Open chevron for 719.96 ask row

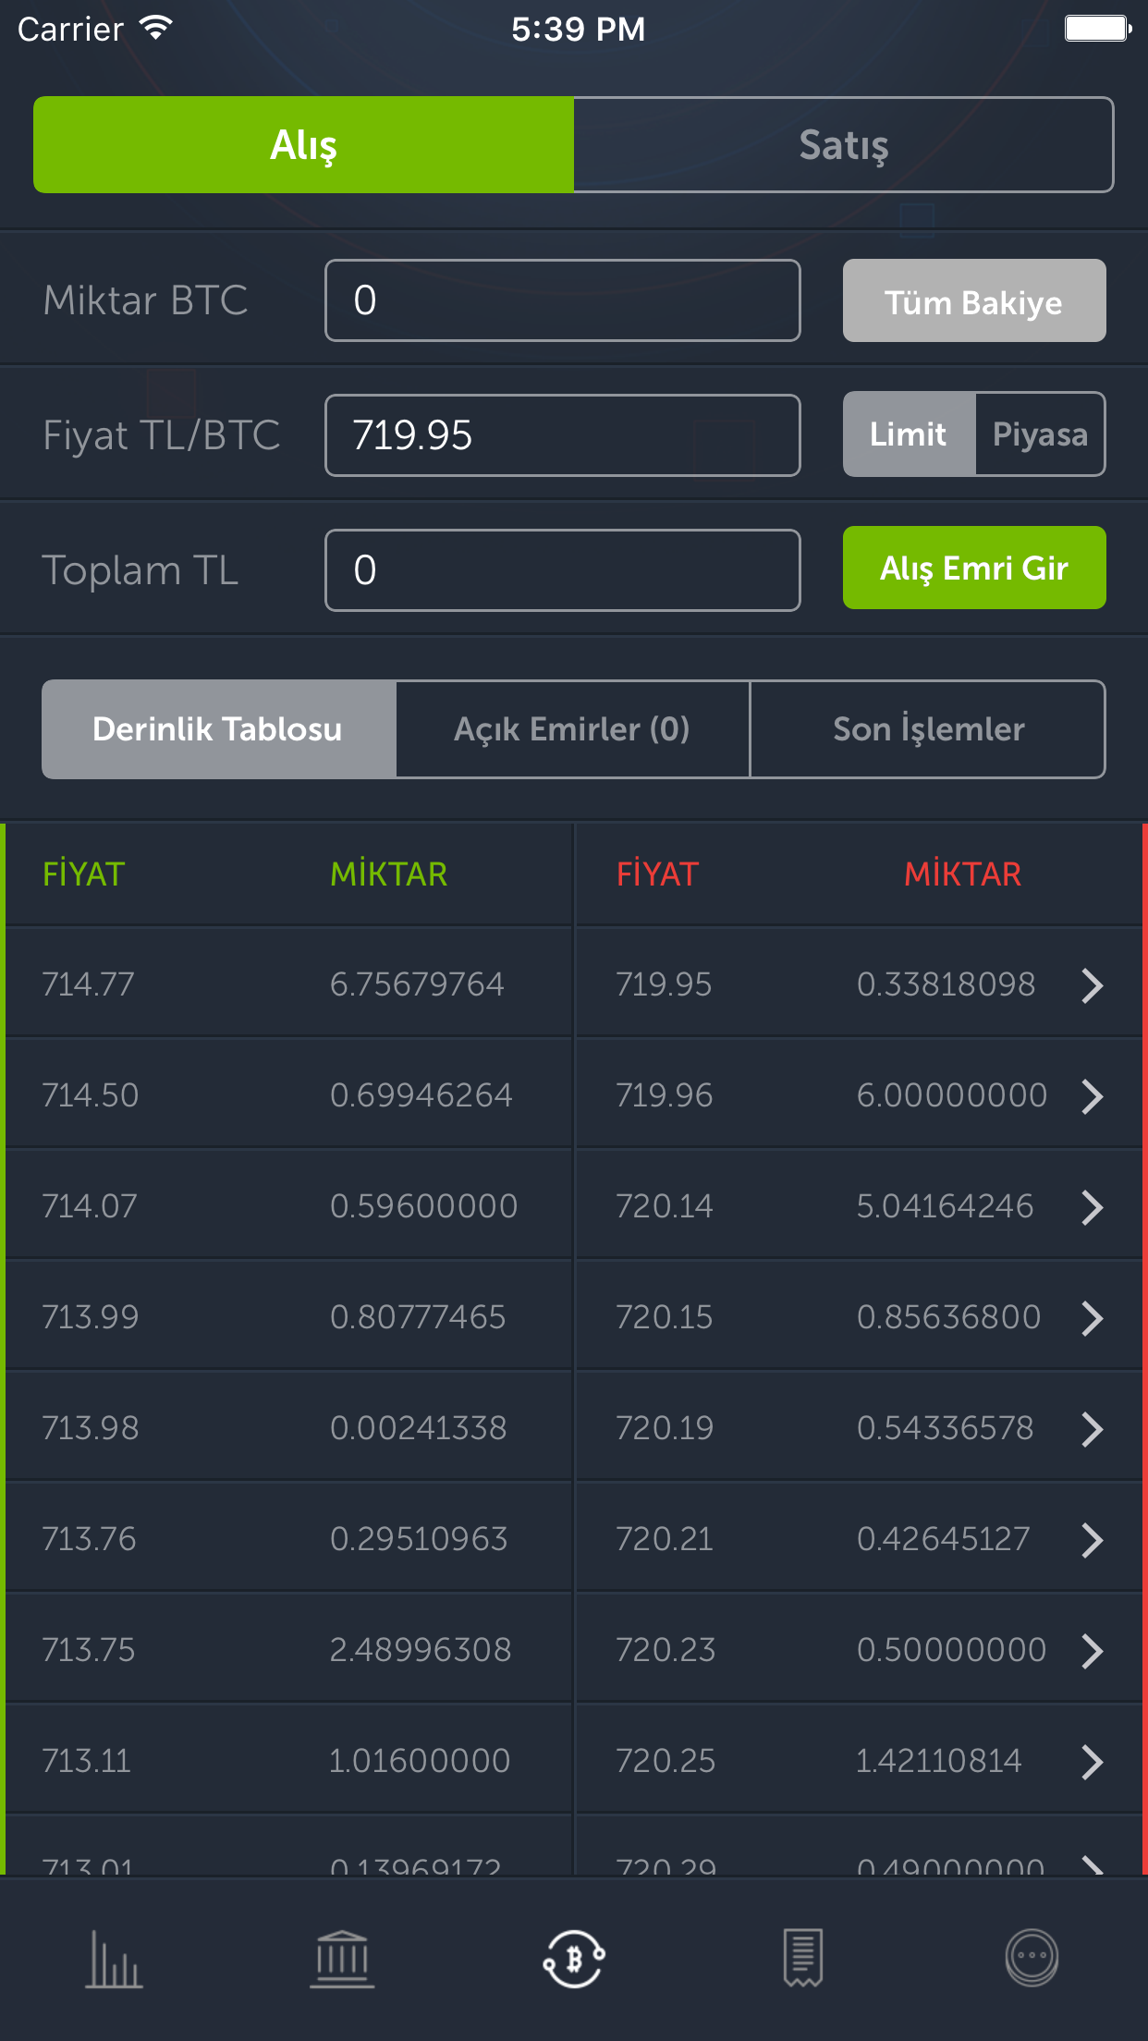point(1092,1096)
